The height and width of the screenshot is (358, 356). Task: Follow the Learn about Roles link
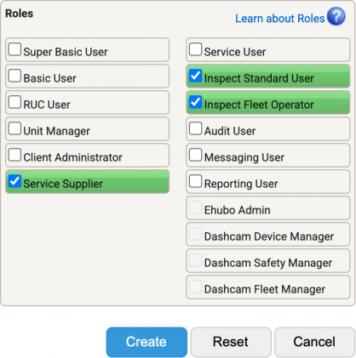280,19
